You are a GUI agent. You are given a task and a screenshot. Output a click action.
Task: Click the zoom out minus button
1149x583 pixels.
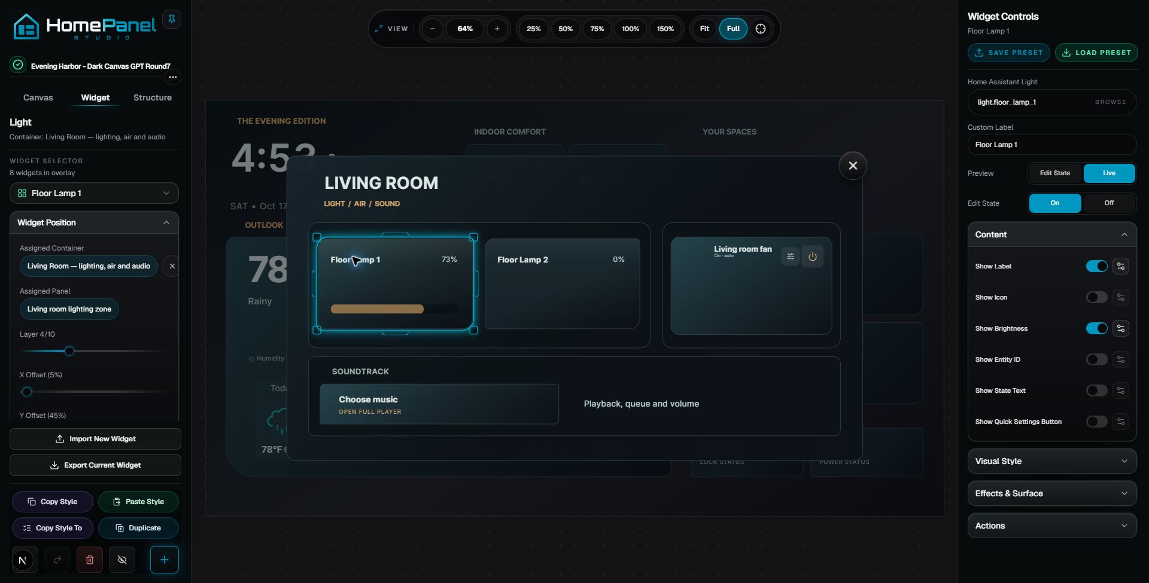432,29
